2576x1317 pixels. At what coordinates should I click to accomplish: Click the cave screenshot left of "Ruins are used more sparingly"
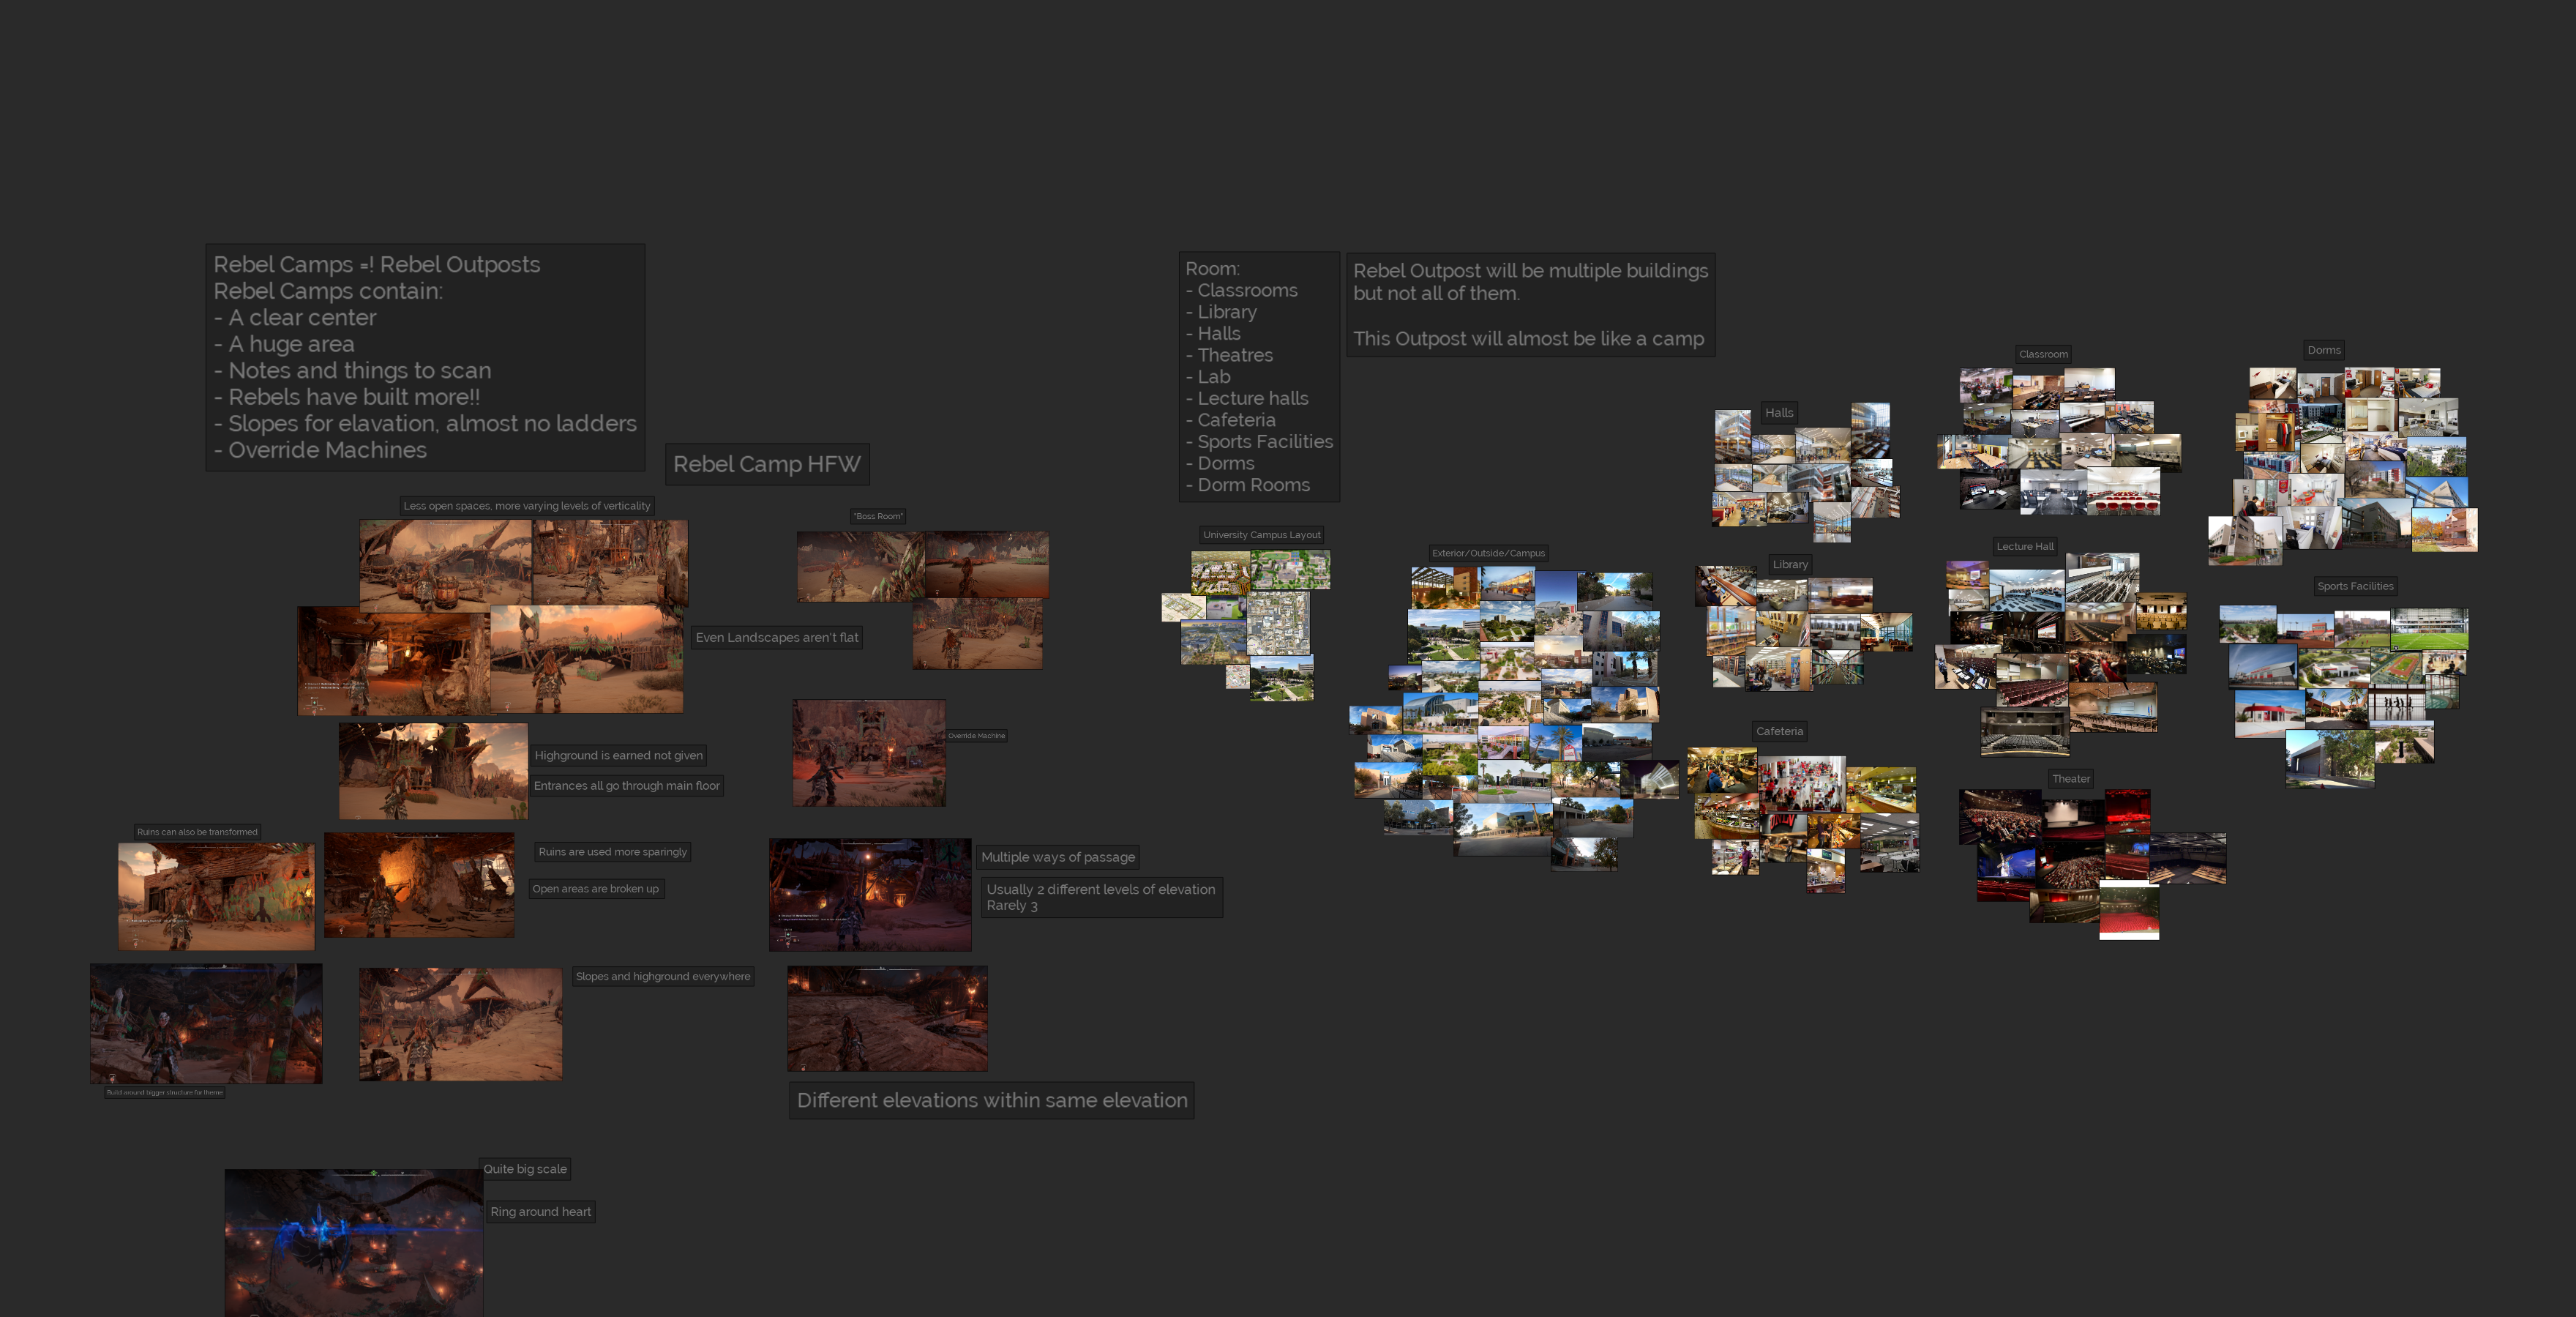[x=419, y=885]
